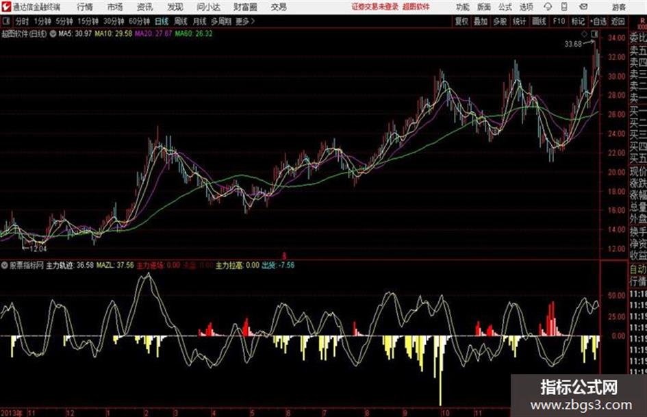Open the 公式 menu
The width and height of the screenshot is (647, 417).
[x=505, y=7]
